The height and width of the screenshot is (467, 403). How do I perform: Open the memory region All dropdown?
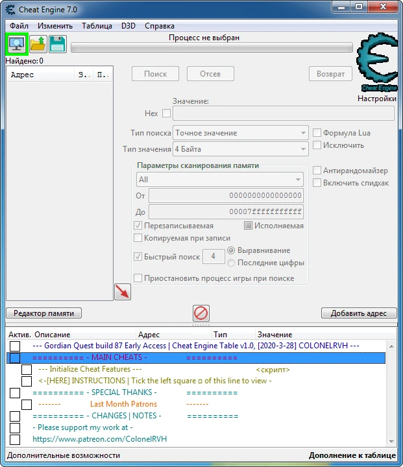coord(220,180)
